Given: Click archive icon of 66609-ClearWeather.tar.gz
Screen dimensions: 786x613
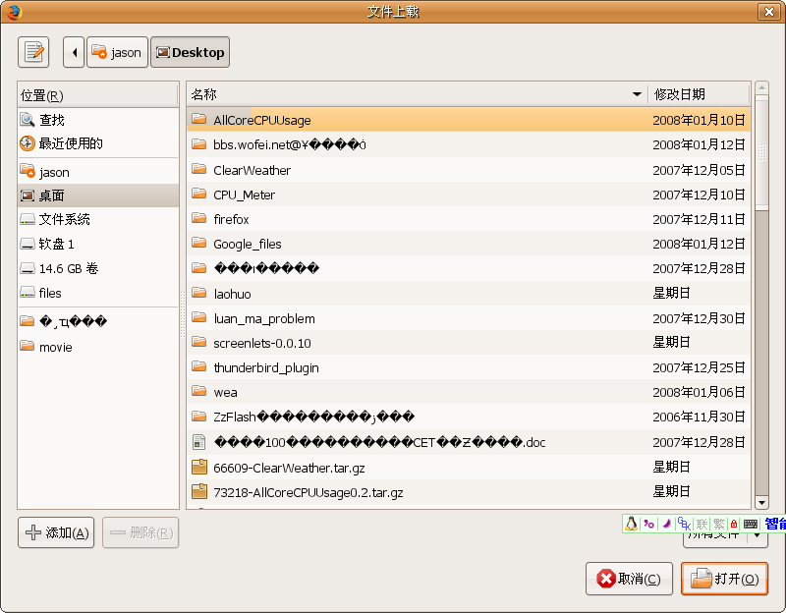Looking at the screenshot, I should [x=199, y=468].
